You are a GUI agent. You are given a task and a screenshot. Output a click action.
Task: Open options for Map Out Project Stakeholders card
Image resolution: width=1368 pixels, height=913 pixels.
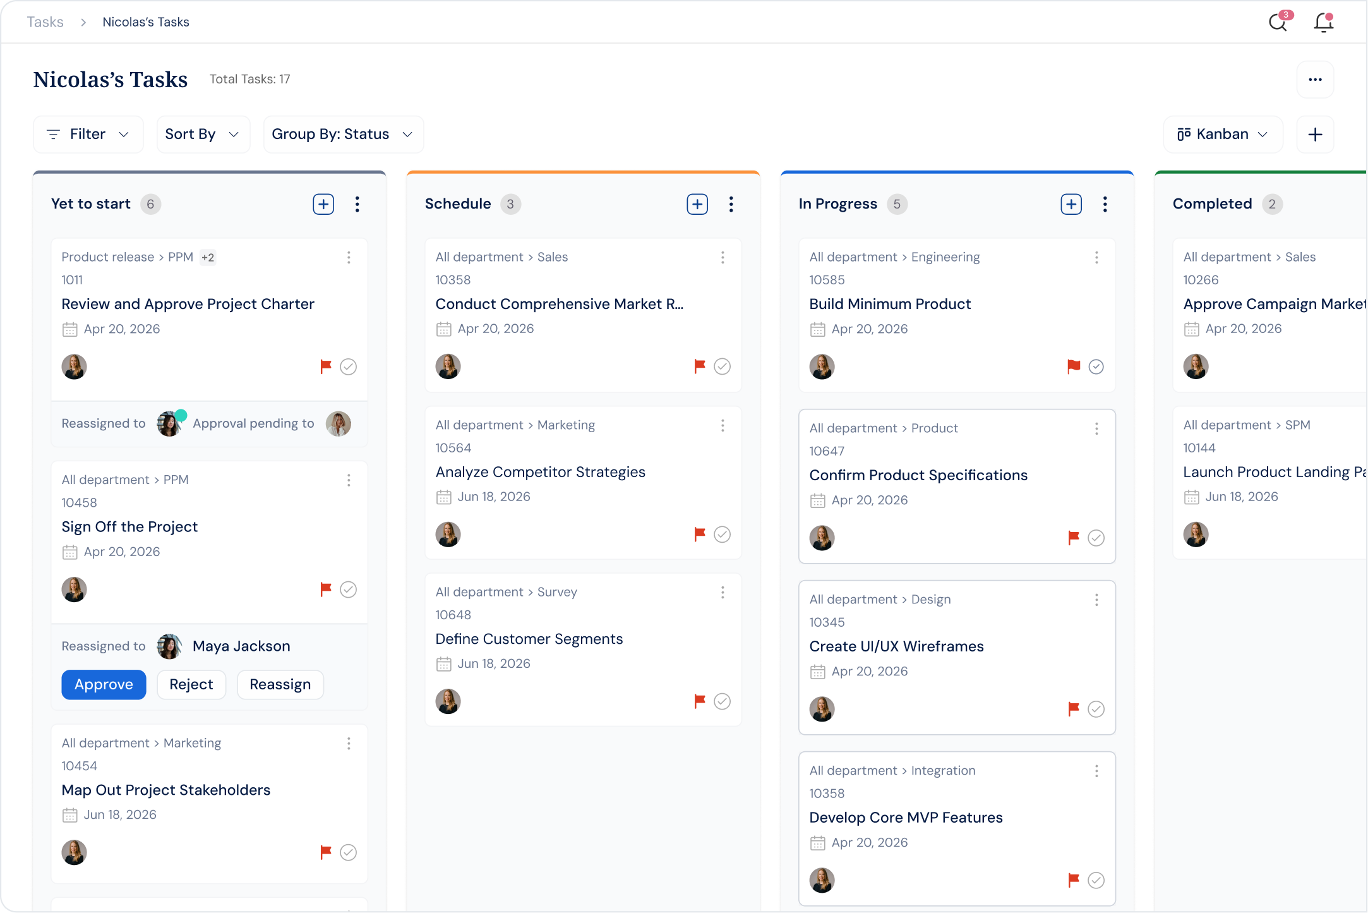349,744
